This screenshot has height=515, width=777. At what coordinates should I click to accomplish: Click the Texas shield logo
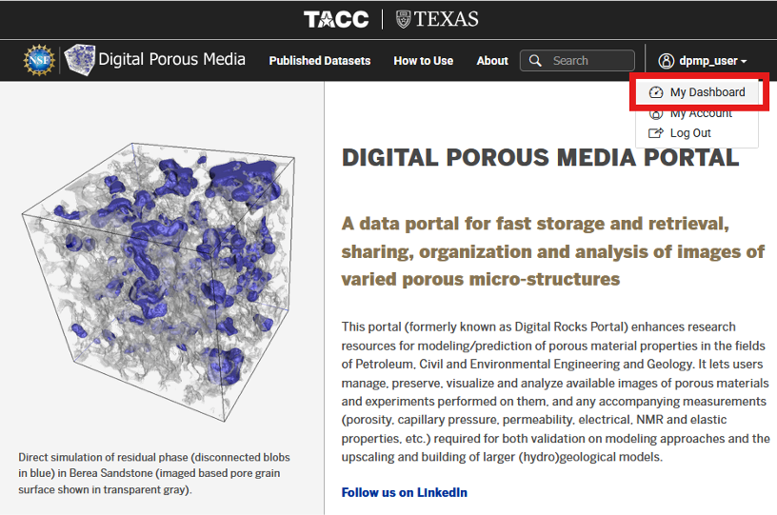click(404, 19)
